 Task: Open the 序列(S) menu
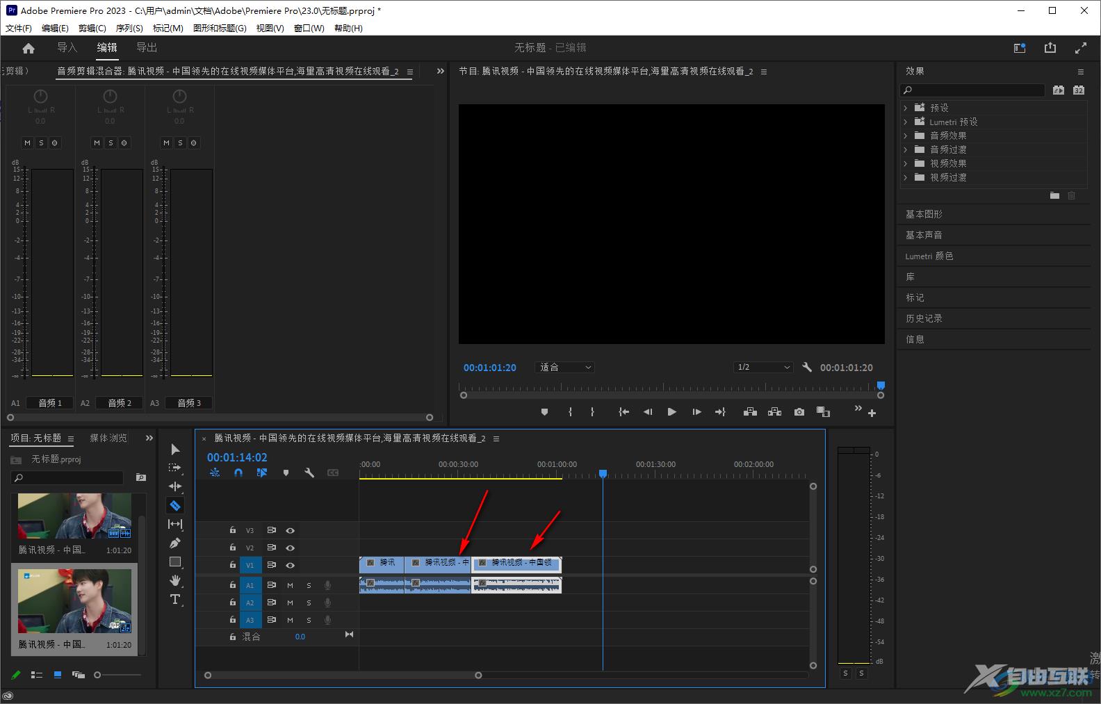pos(129,28)
